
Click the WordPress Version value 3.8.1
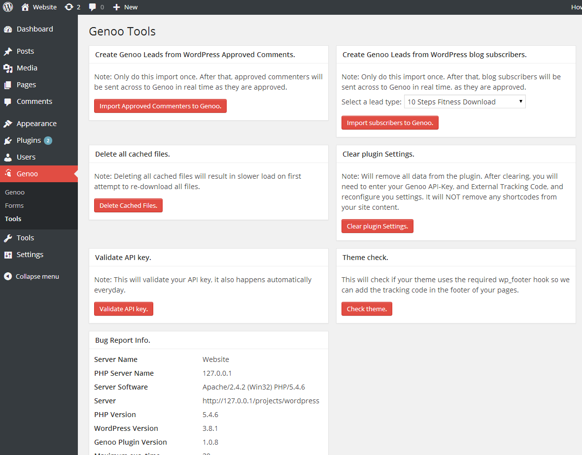210,428
